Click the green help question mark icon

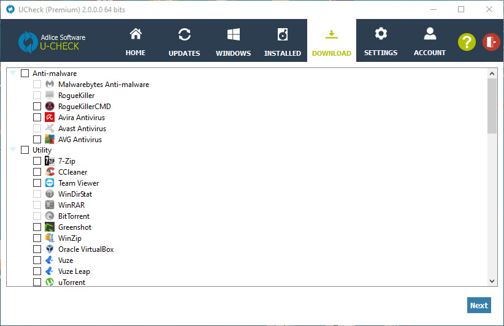pyautogui.click(x=467, y=42)
